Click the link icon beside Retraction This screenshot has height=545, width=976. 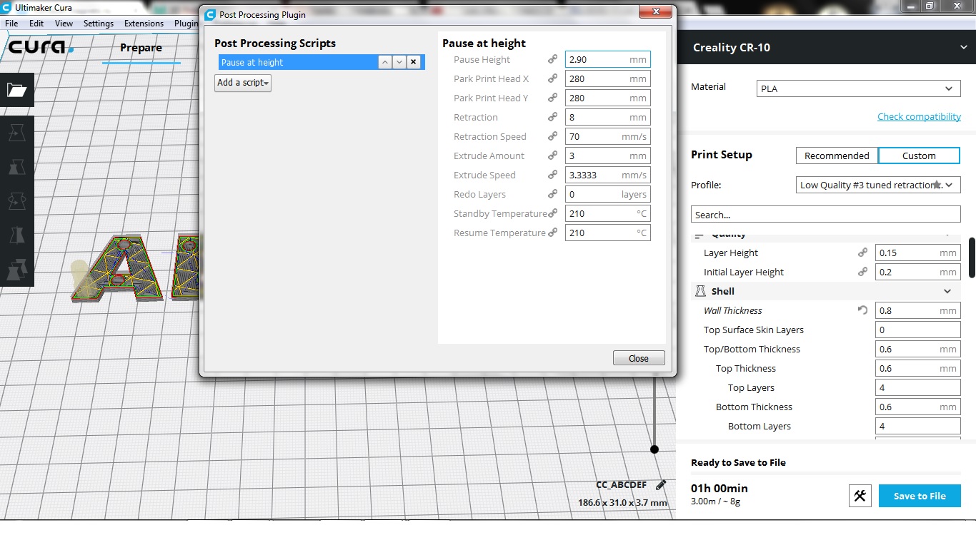[552, 117]
